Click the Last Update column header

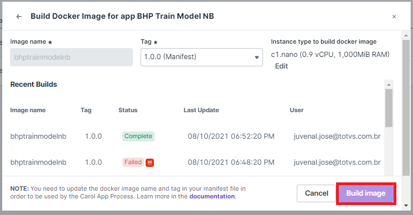pos(201,110)
